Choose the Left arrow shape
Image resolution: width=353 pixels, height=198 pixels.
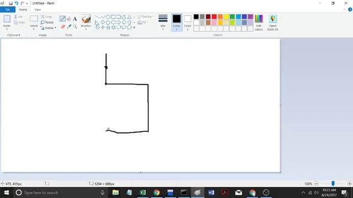point(124,22)
